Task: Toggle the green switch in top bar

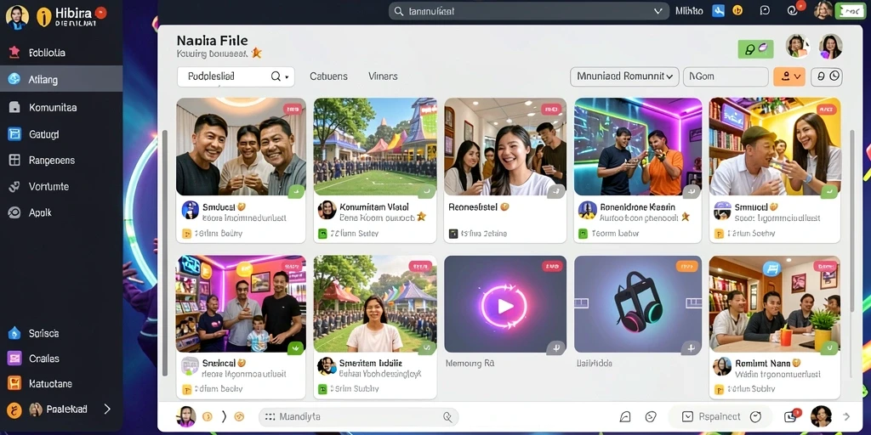Action: click(850, 10)
